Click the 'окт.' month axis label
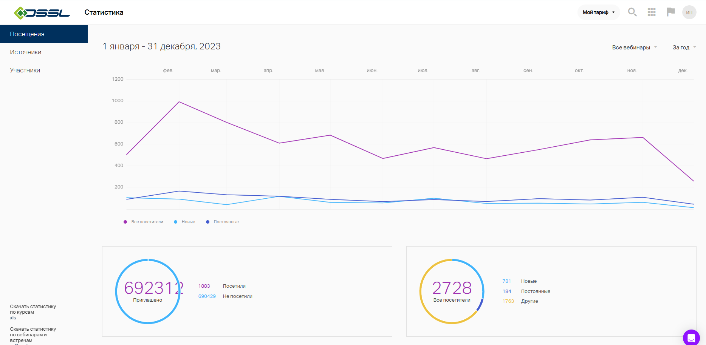706x345 pixels. pos(579,71)
